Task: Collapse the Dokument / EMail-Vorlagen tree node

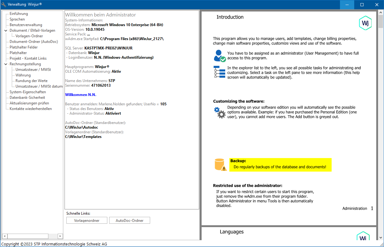Action: click(6, 30)
